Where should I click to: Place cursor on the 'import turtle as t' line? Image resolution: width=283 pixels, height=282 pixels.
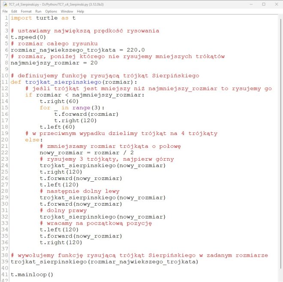tap(43, 18)
